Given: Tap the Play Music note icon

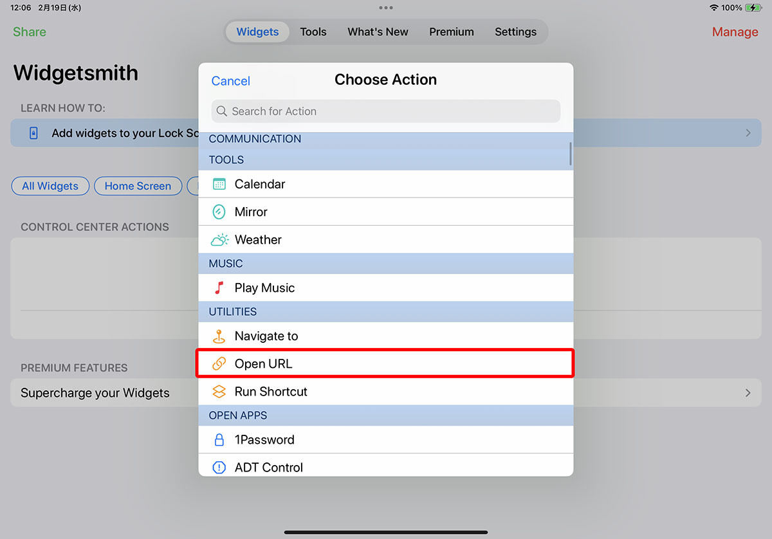Looking at the screenshot, I should 219,288.
